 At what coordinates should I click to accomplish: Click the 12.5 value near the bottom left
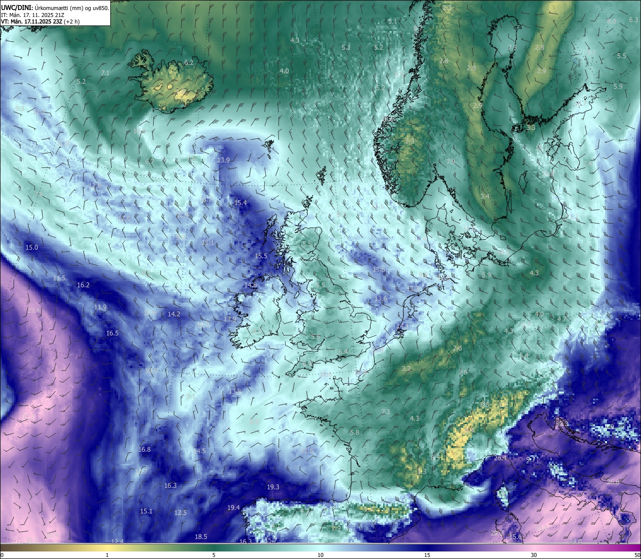pos(180,513)
